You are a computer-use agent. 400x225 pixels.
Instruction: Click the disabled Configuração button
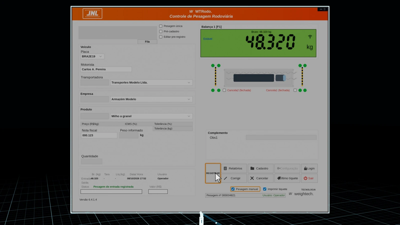(x=287, y=168)
